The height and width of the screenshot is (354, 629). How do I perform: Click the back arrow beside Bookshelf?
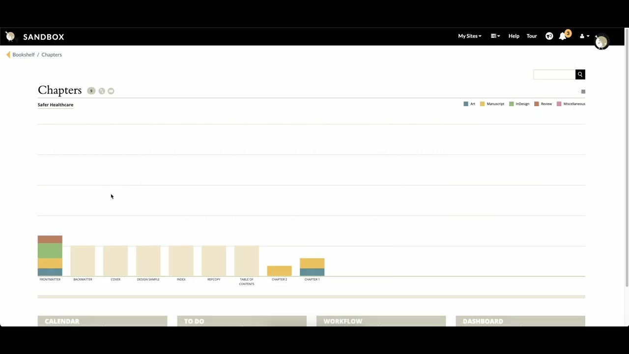8,55
